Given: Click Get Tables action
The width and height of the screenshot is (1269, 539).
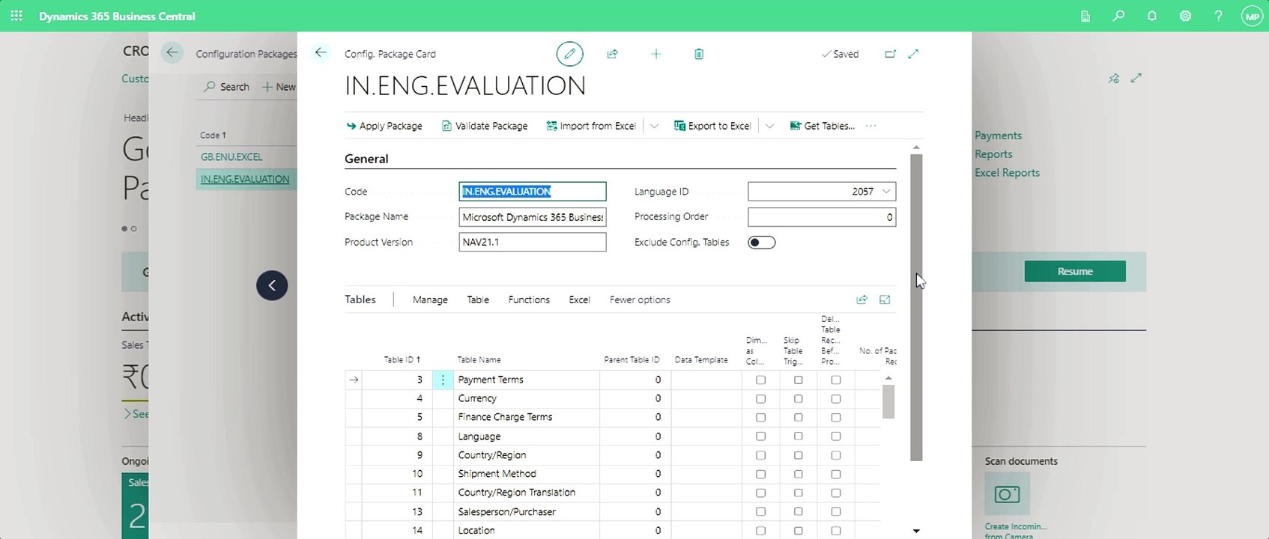Looking at the screenshot, I should (822, 126).
